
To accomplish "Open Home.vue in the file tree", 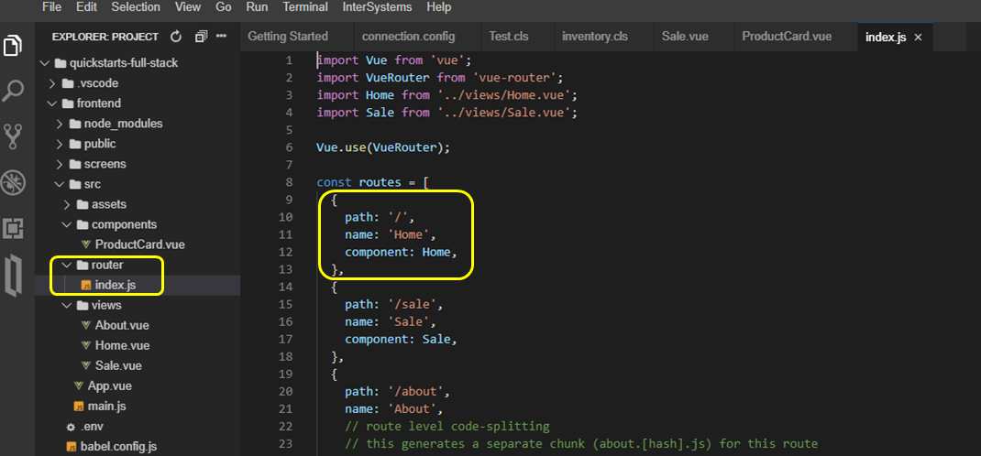I will [122, 345].
